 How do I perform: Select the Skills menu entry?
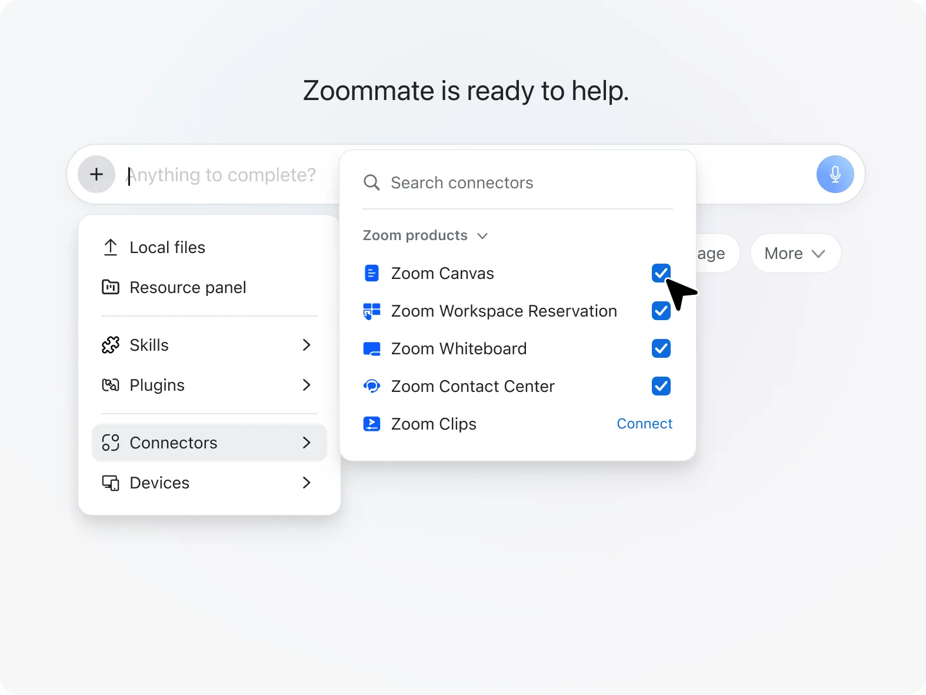click(209, 345)
